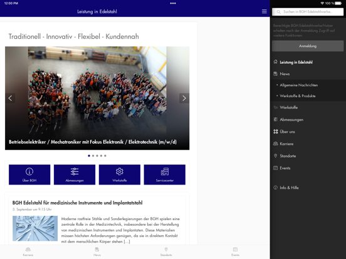Go to previous carousel slide arrow
Screen dimensions: 346x259
click(10, 98)
